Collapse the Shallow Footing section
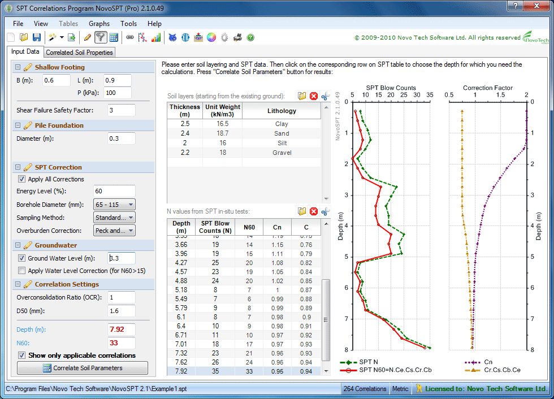The height and width of the screenshot is (399, 554). pyautogui.click(x=18, y=67)
